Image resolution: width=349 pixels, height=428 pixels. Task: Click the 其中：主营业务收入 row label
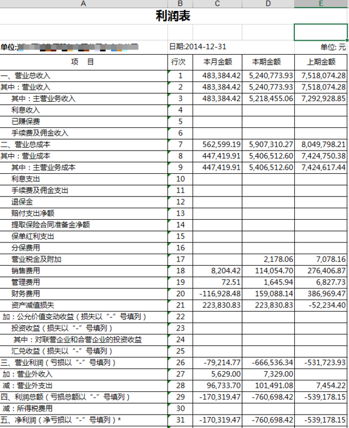click(44, 98)
